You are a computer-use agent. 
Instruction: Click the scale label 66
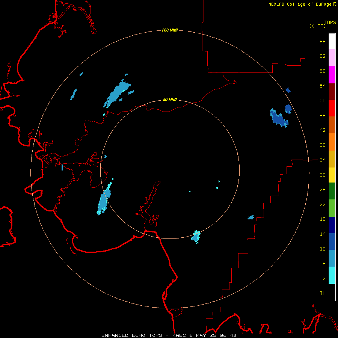323,41
